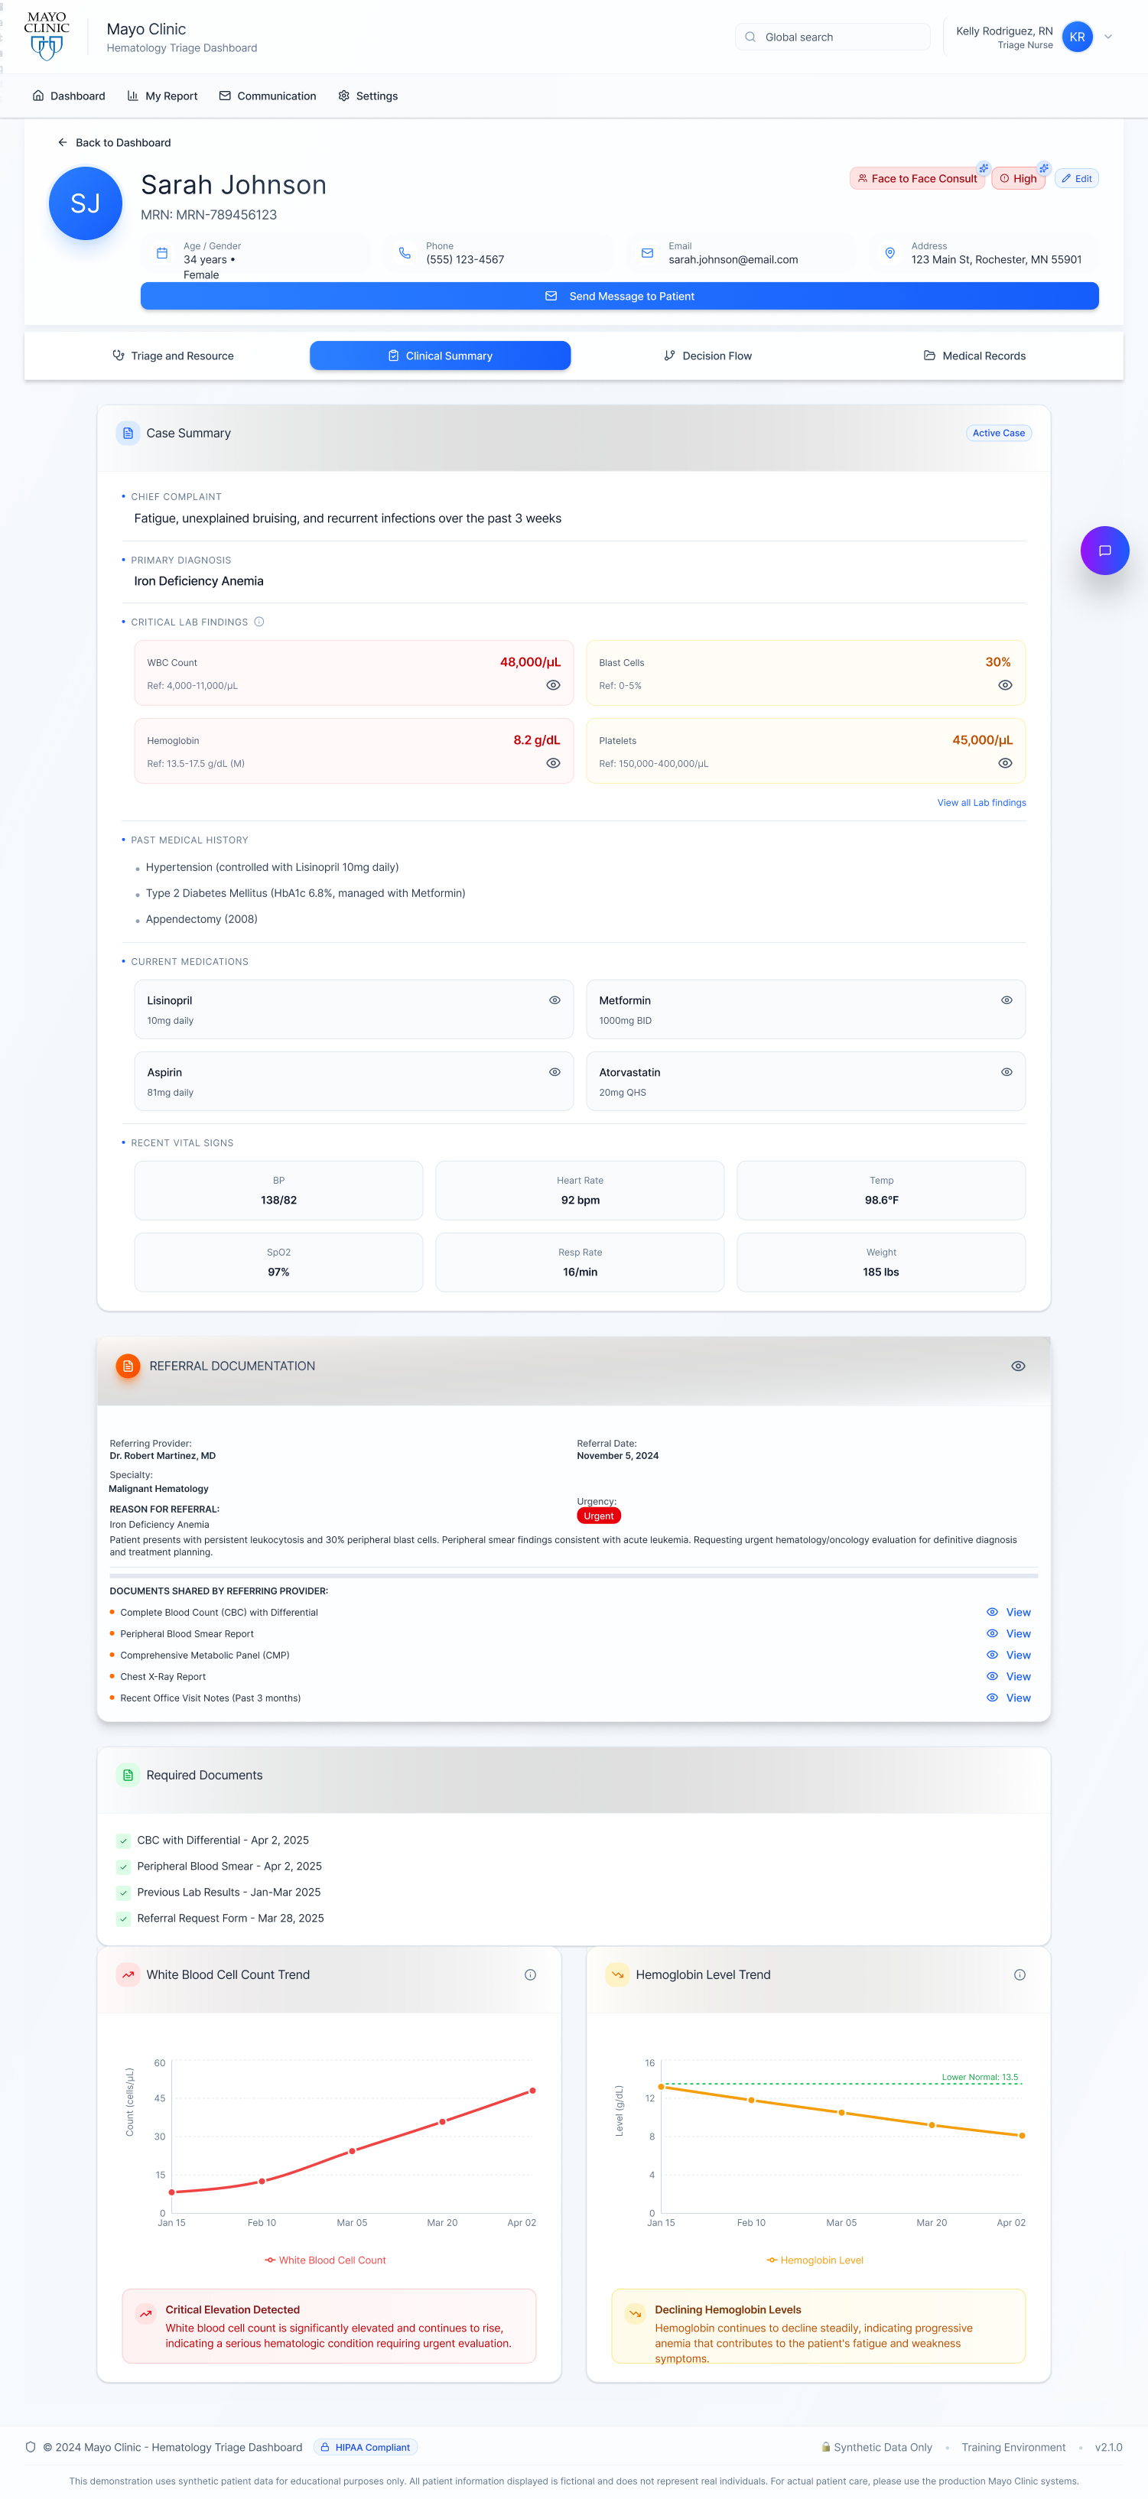This screenshot has width=1148, height=2499.
Task: Open the Face to Face Consult selector
Action: pyautogui.click(x=917, y=178)
